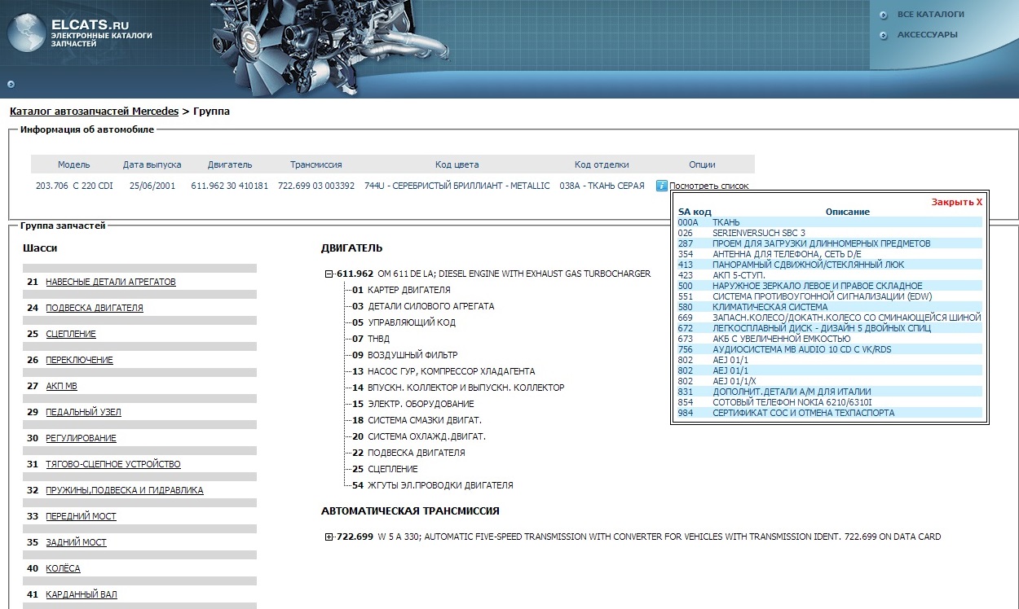The width and height of the screenshot is (1019, 609).
Task: Open the НАВЕСНЫЕ ДЕТАЛИ АГРЕГАТОВ chassis group
Action: [110, 282]
